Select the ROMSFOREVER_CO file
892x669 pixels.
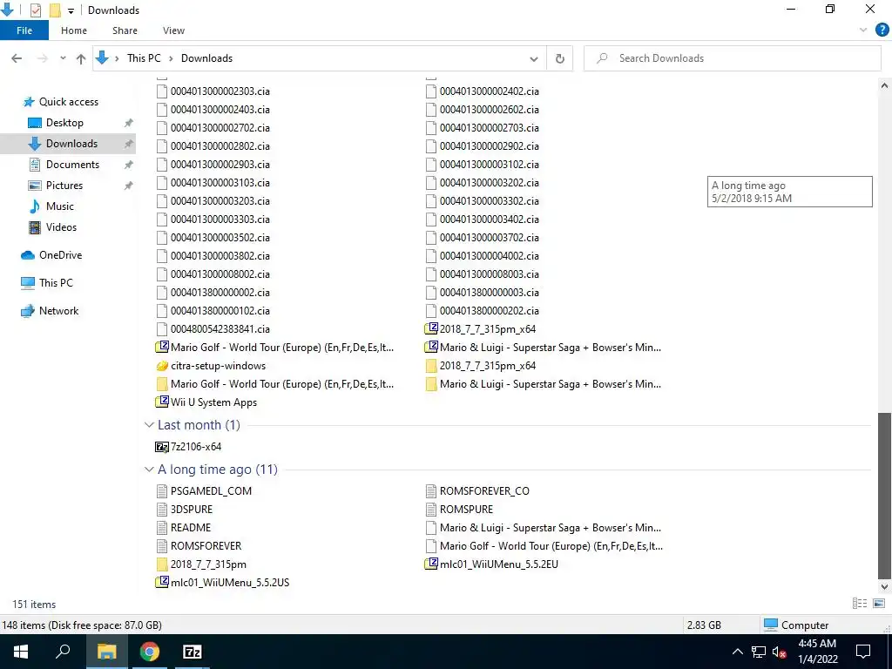click(x=478, y=491)
